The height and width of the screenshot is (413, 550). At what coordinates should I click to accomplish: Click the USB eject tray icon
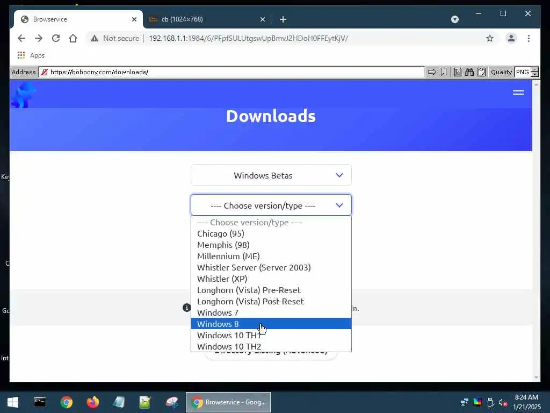click(490, 402)
